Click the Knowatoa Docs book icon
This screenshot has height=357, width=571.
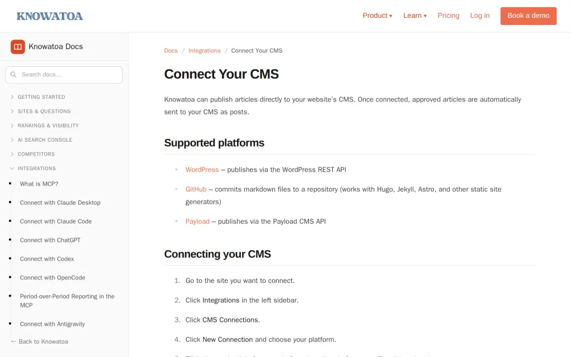17,47
